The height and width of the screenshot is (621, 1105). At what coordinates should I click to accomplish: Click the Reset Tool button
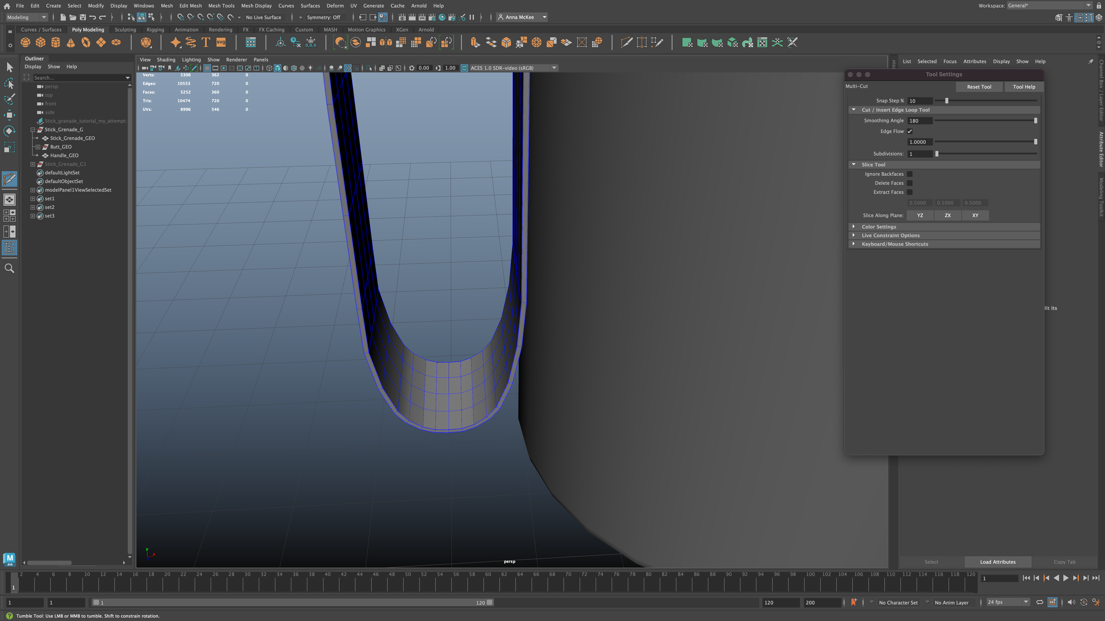[979, 87]
